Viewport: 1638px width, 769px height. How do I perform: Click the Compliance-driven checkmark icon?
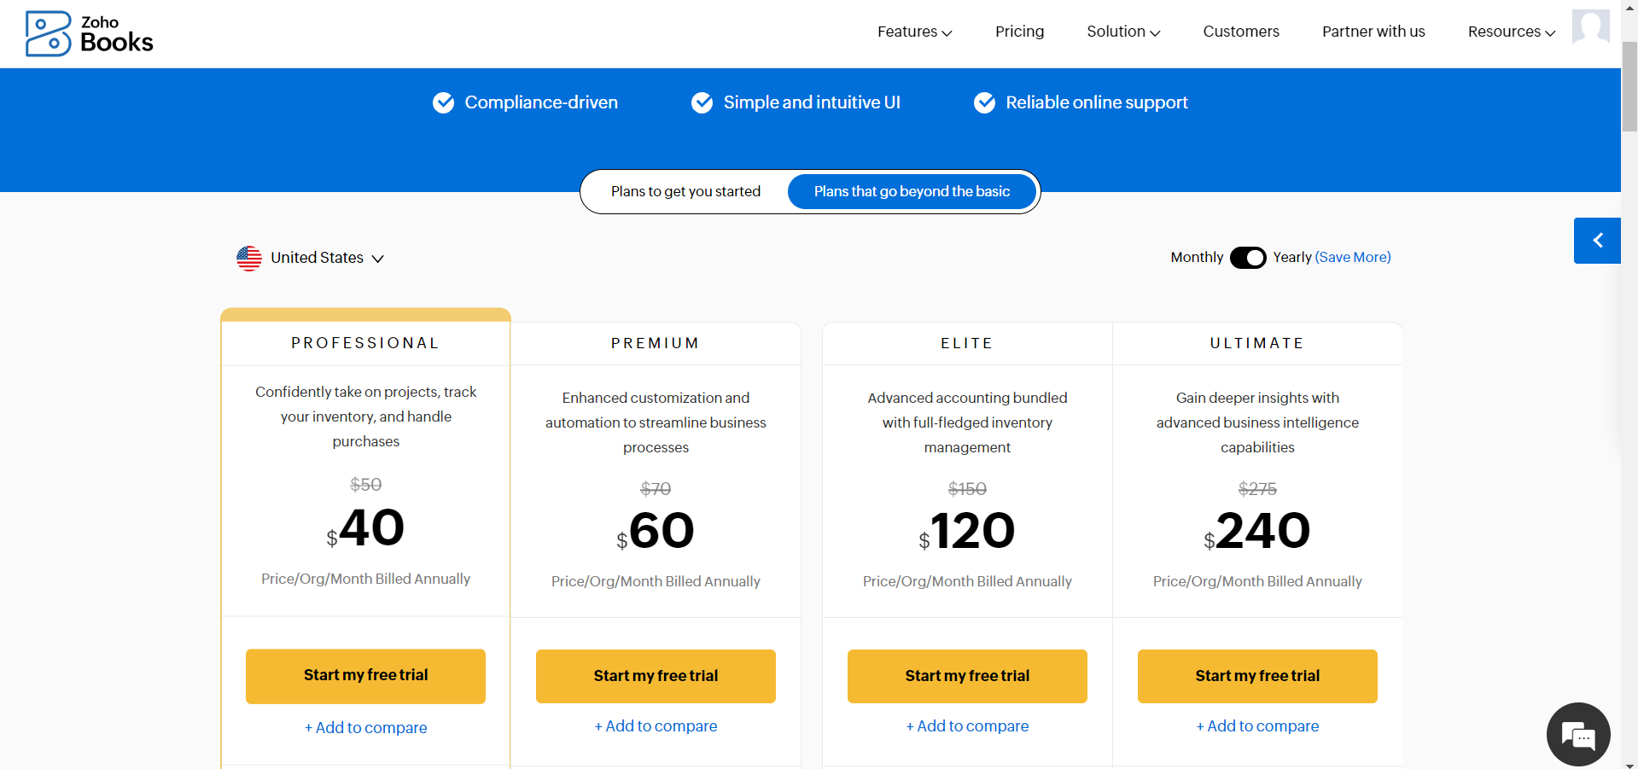click(x=443, y=102)
